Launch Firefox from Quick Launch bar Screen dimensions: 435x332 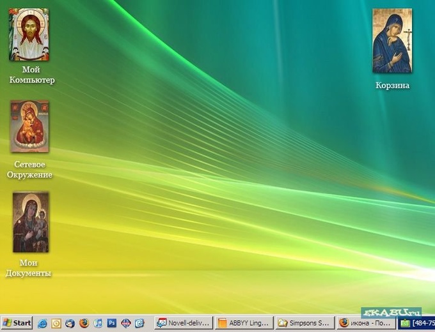click(x=84, y=323)
